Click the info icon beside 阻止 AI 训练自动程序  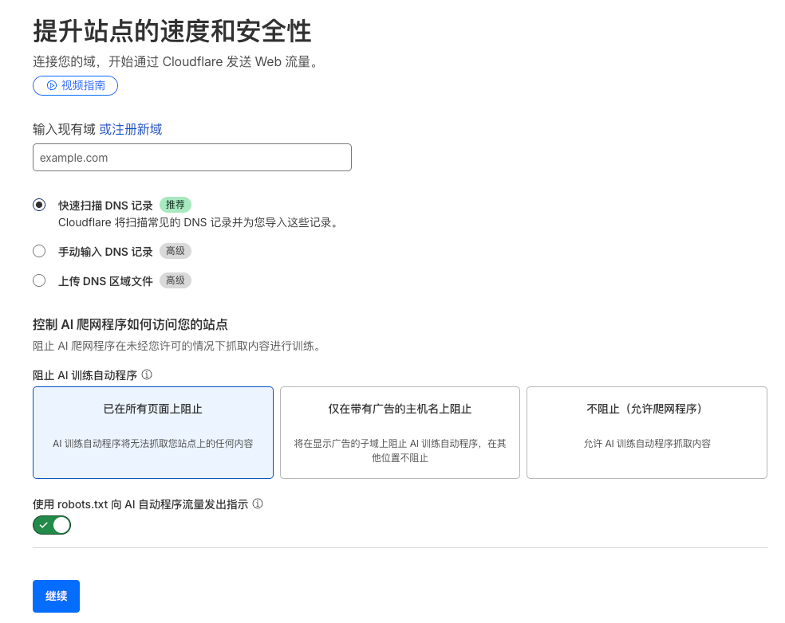146,374
